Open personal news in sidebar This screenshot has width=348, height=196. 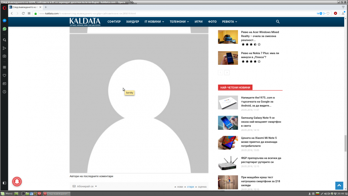5,84
